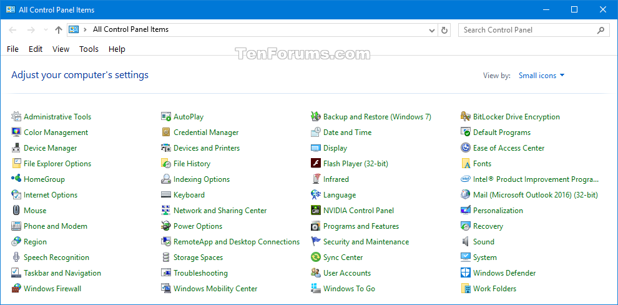Viewport: 618px width, 305px height.
Task: Open the View menu
Action: coord(61,49)
